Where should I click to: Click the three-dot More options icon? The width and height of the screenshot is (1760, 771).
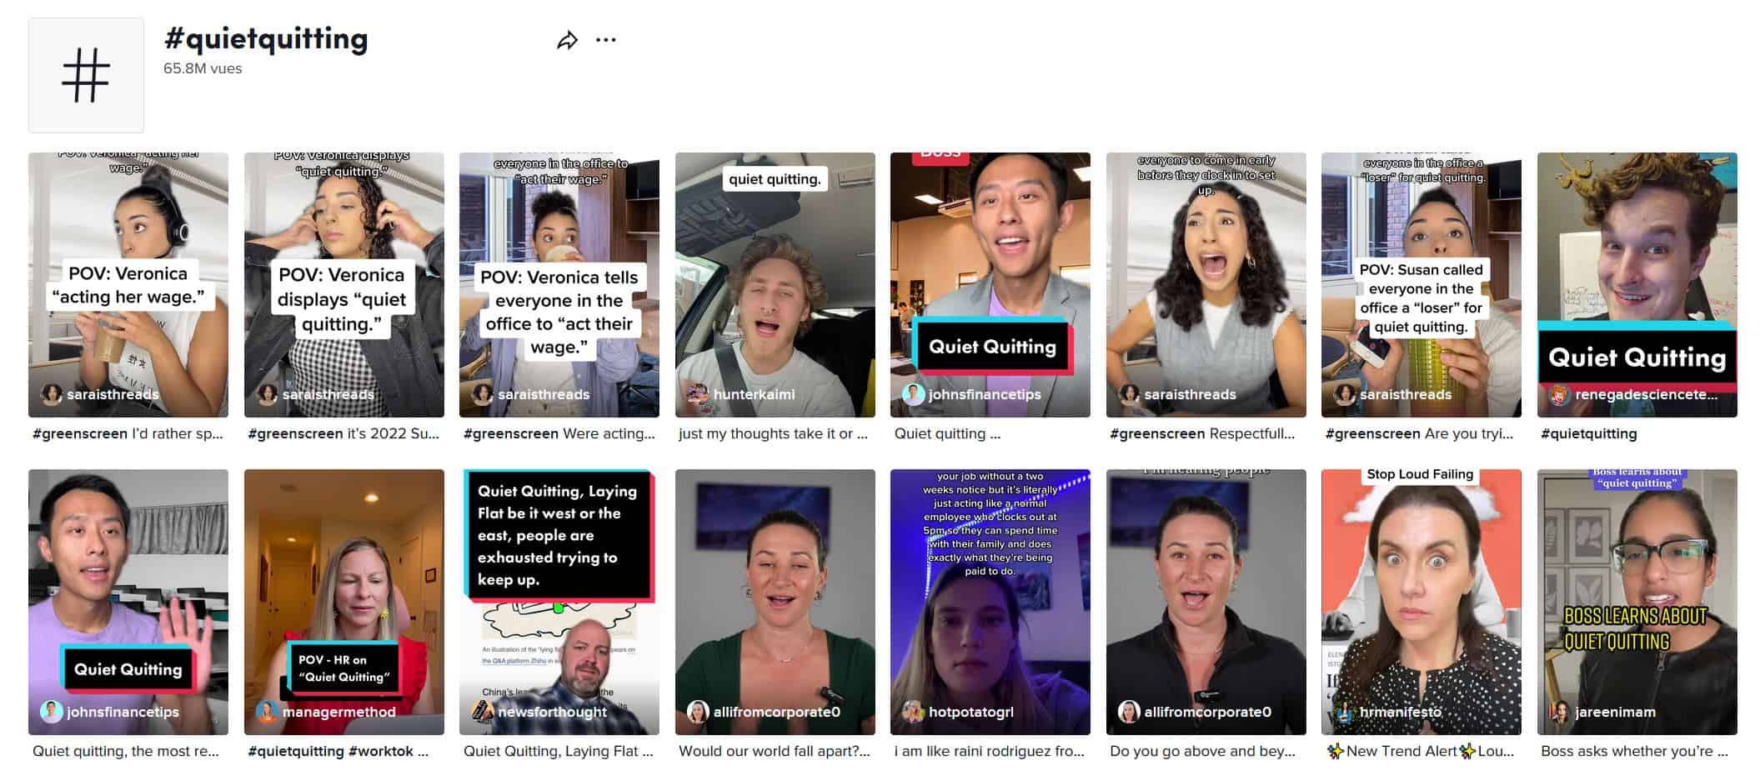coord(606,39)
